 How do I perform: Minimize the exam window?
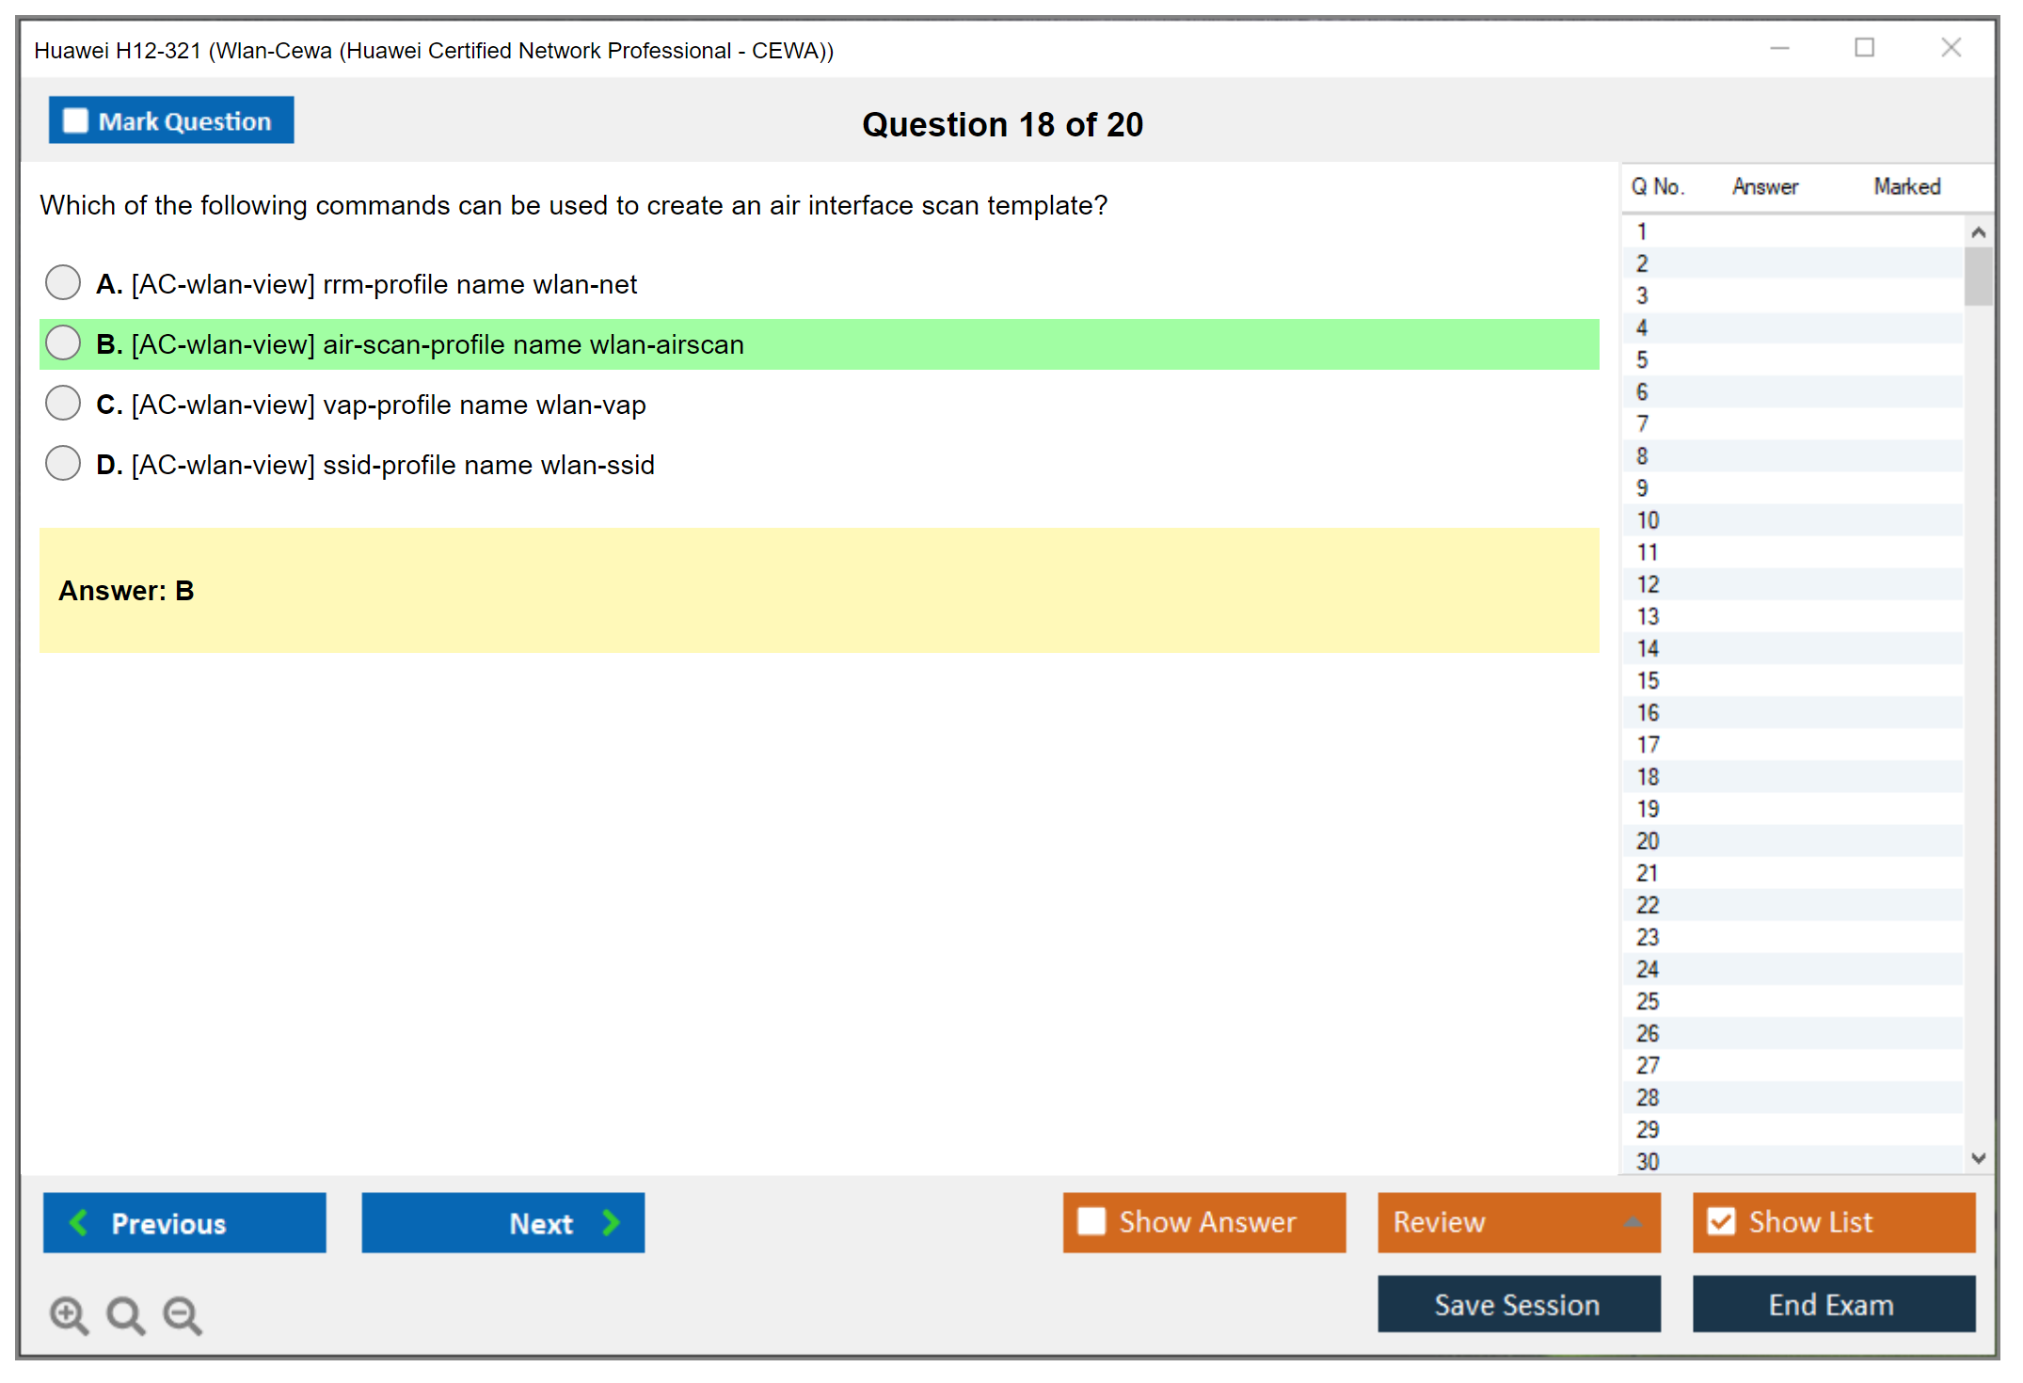tap(1779, 48)
